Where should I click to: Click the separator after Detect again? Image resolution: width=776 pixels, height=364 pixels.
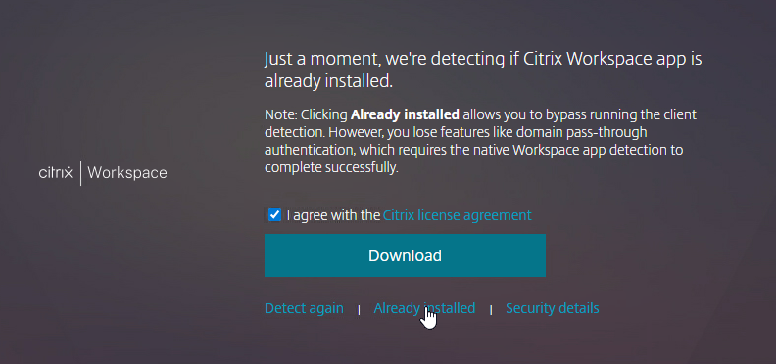[x=359, y=309]
